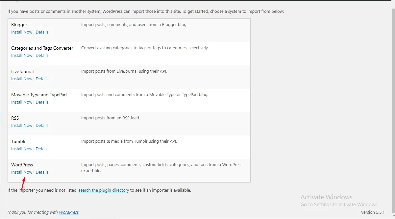This screenshot has width=395, height=219.
Task: Open the search the plugin directory link
Action: tap(104, 190)
